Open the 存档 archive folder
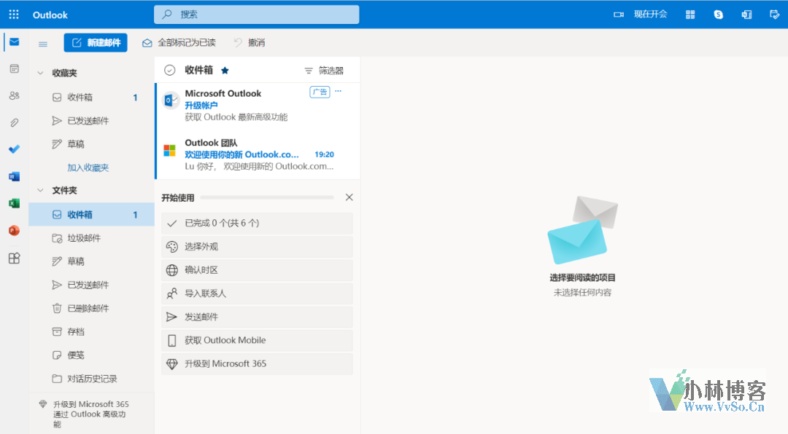The height and width of the screenshot is (434, 788). coord(91,331)
